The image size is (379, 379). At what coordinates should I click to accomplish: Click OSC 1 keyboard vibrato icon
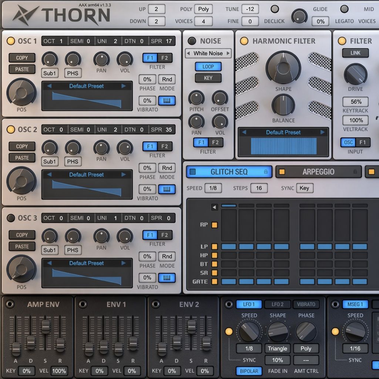tap(167, 101)
